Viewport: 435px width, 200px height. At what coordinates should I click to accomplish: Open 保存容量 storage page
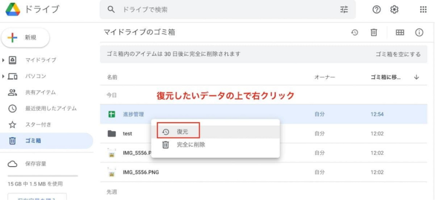pos(36,164)
